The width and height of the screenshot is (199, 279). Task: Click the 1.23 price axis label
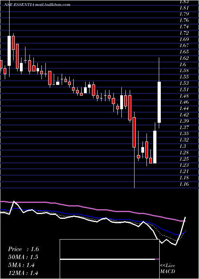click(184, 165)
